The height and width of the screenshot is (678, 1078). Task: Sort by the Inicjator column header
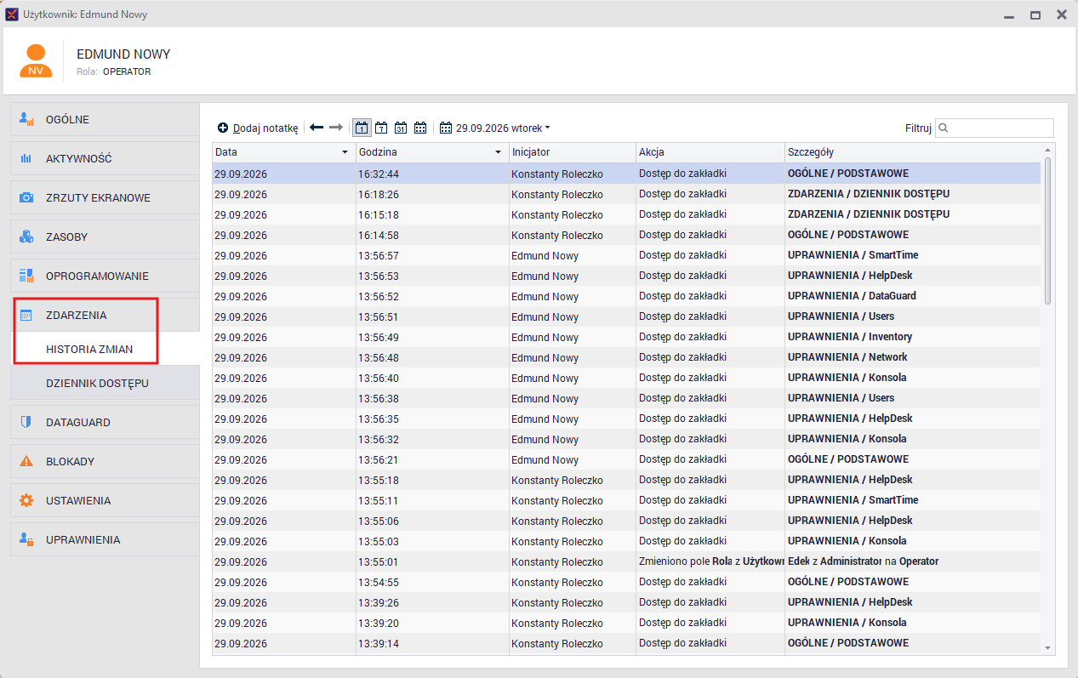point(572,152)
